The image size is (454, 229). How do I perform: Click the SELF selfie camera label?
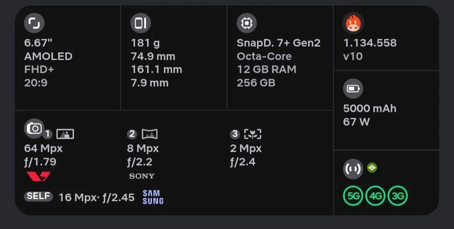pos(39,197)
